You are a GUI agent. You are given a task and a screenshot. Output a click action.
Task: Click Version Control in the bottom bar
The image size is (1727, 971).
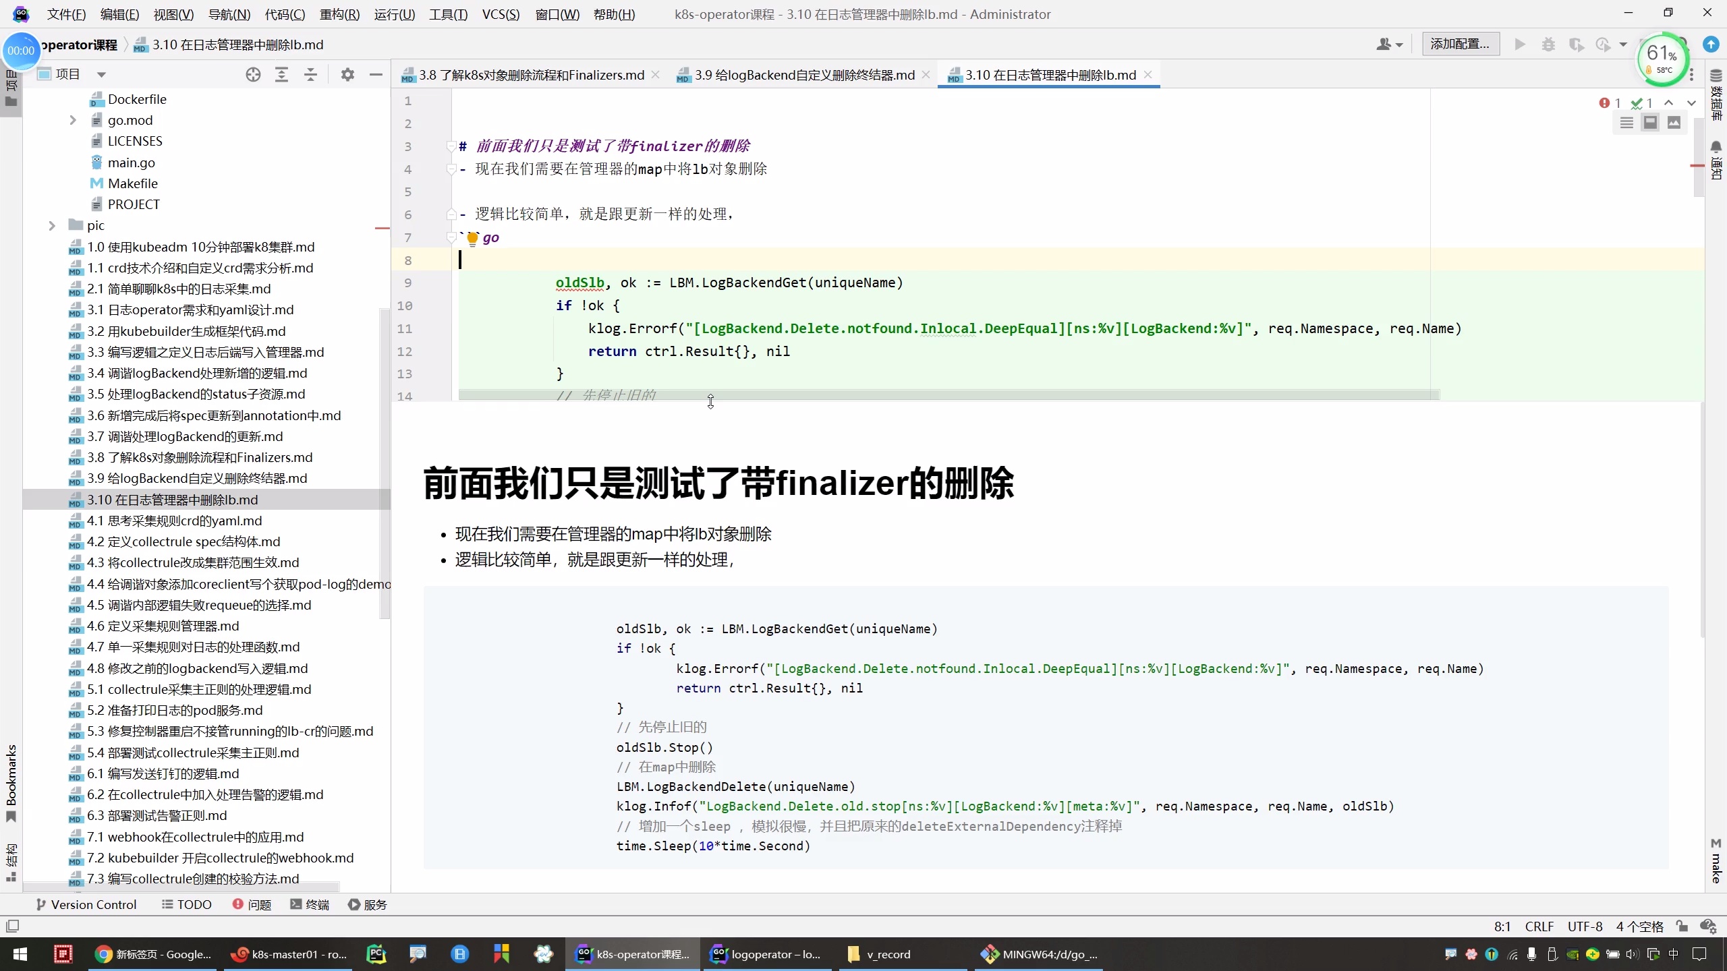point(86,904)
